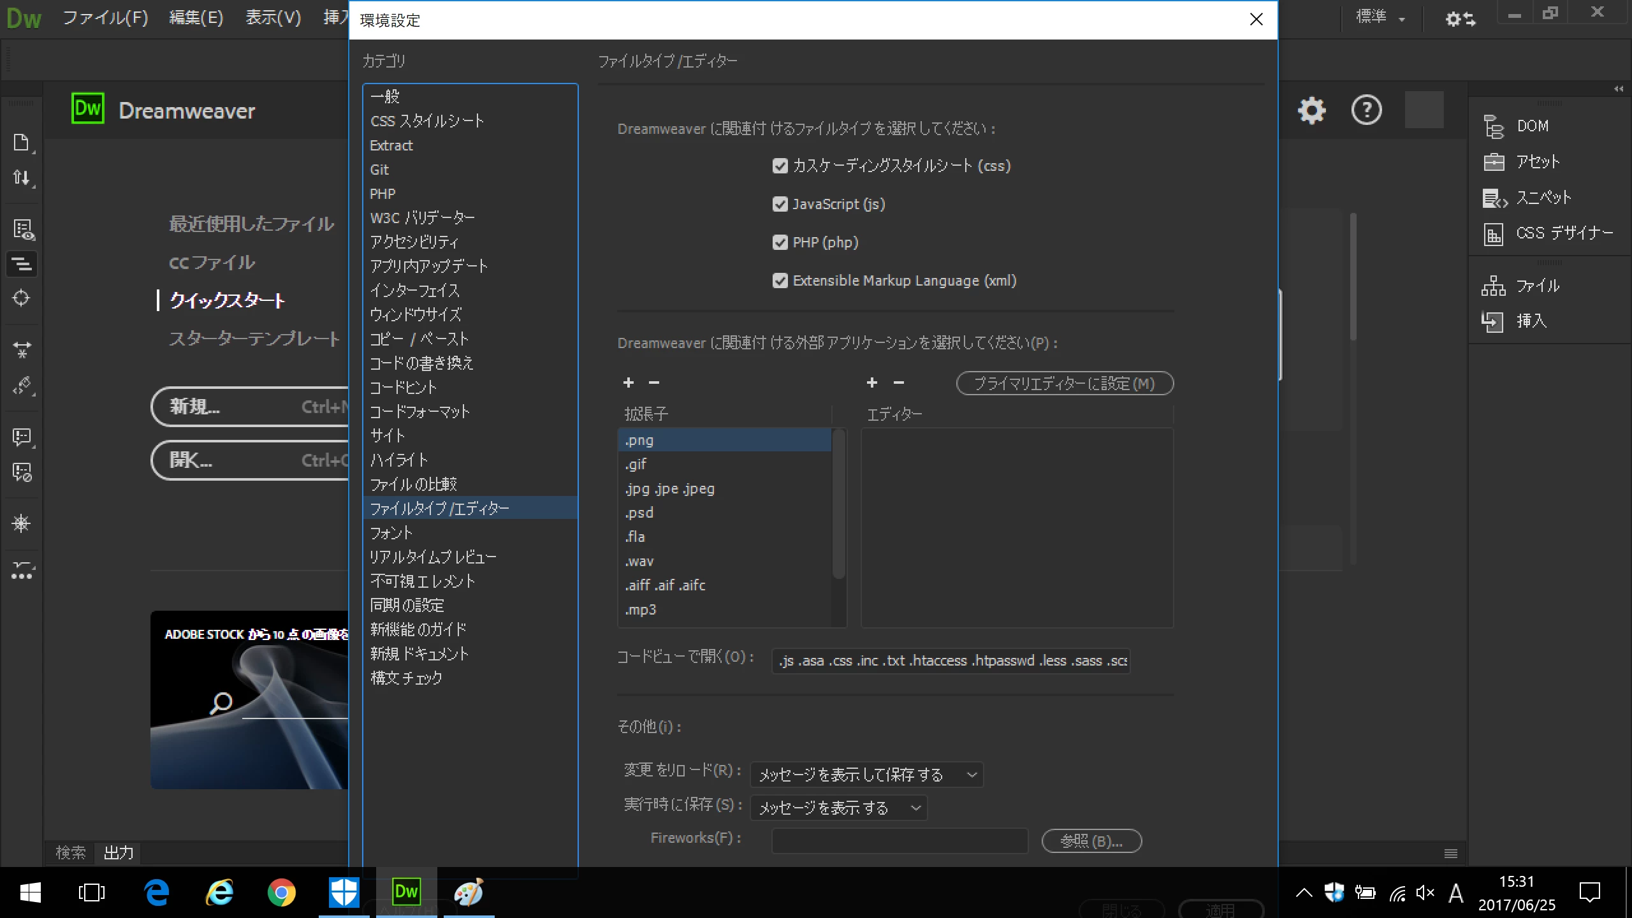The height and width of the screenshot is (918, 1632).
Task: Open the Assets panel icon
Action: pos(1494,163)
